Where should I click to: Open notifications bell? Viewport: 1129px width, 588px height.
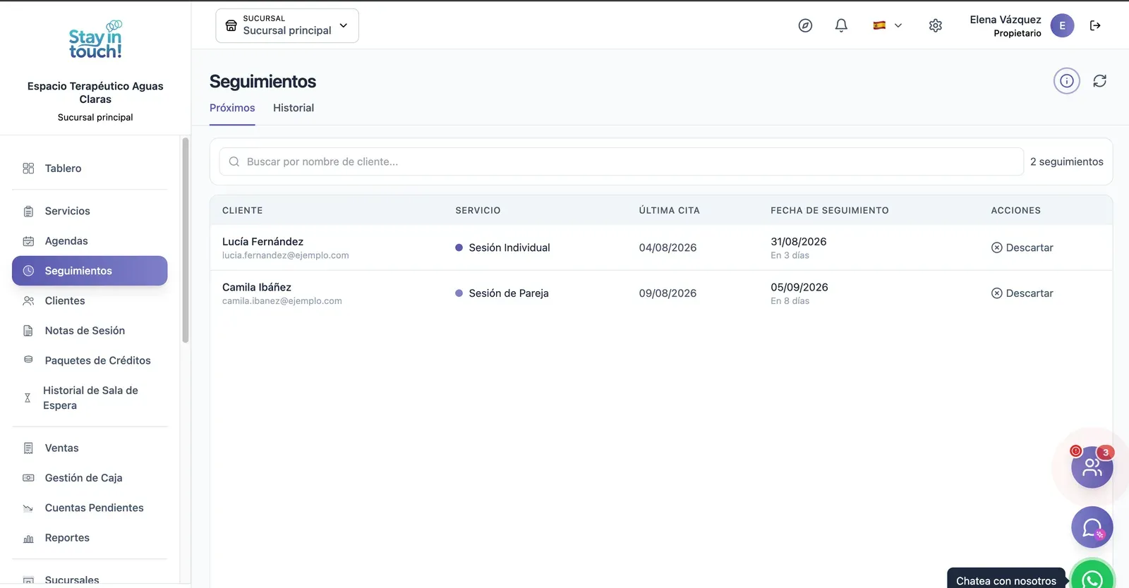[x=841, y=25]
